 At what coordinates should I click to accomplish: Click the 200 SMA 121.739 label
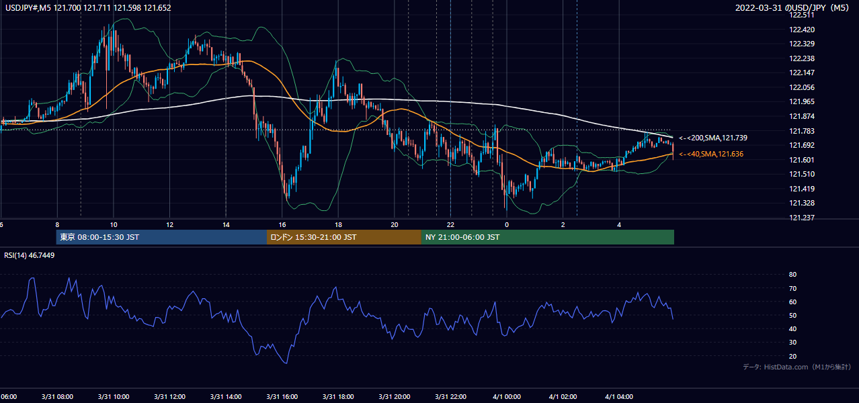712,138
